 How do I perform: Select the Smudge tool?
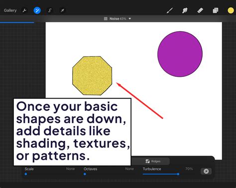pyautogui.click(x=185, y=10)
